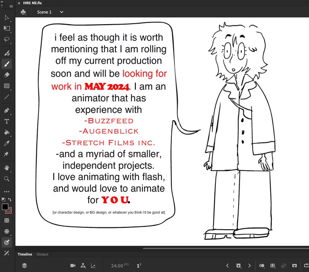Viewport: 309px width, 272px height.
Task: Click the small bracketed character design footnote
Action: coord(109,212)
